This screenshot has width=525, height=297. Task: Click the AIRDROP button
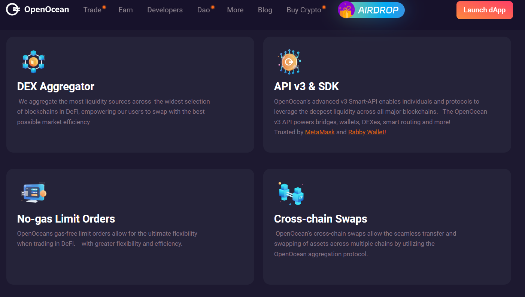371,10
